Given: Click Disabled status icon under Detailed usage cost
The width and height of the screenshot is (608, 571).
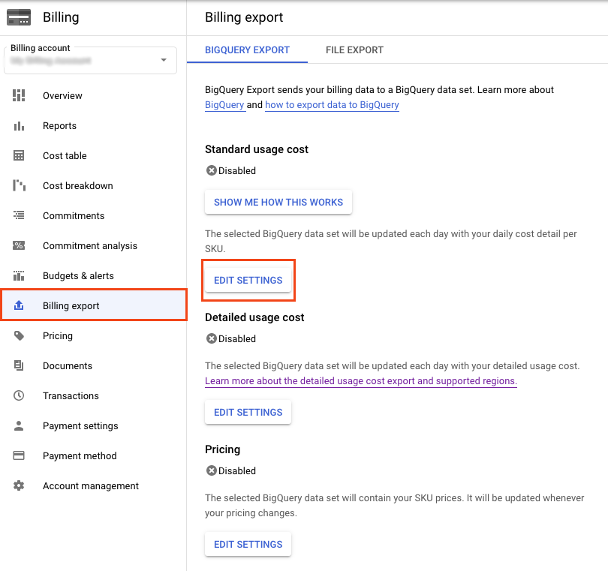Looking at the screenshot, I should point(212,339).
